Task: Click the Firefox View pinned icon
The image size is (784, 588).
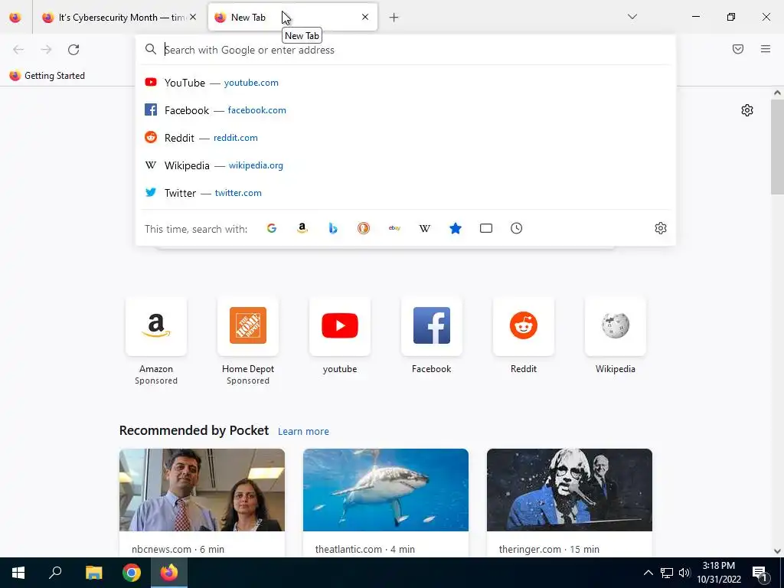Action: point(15,18)
